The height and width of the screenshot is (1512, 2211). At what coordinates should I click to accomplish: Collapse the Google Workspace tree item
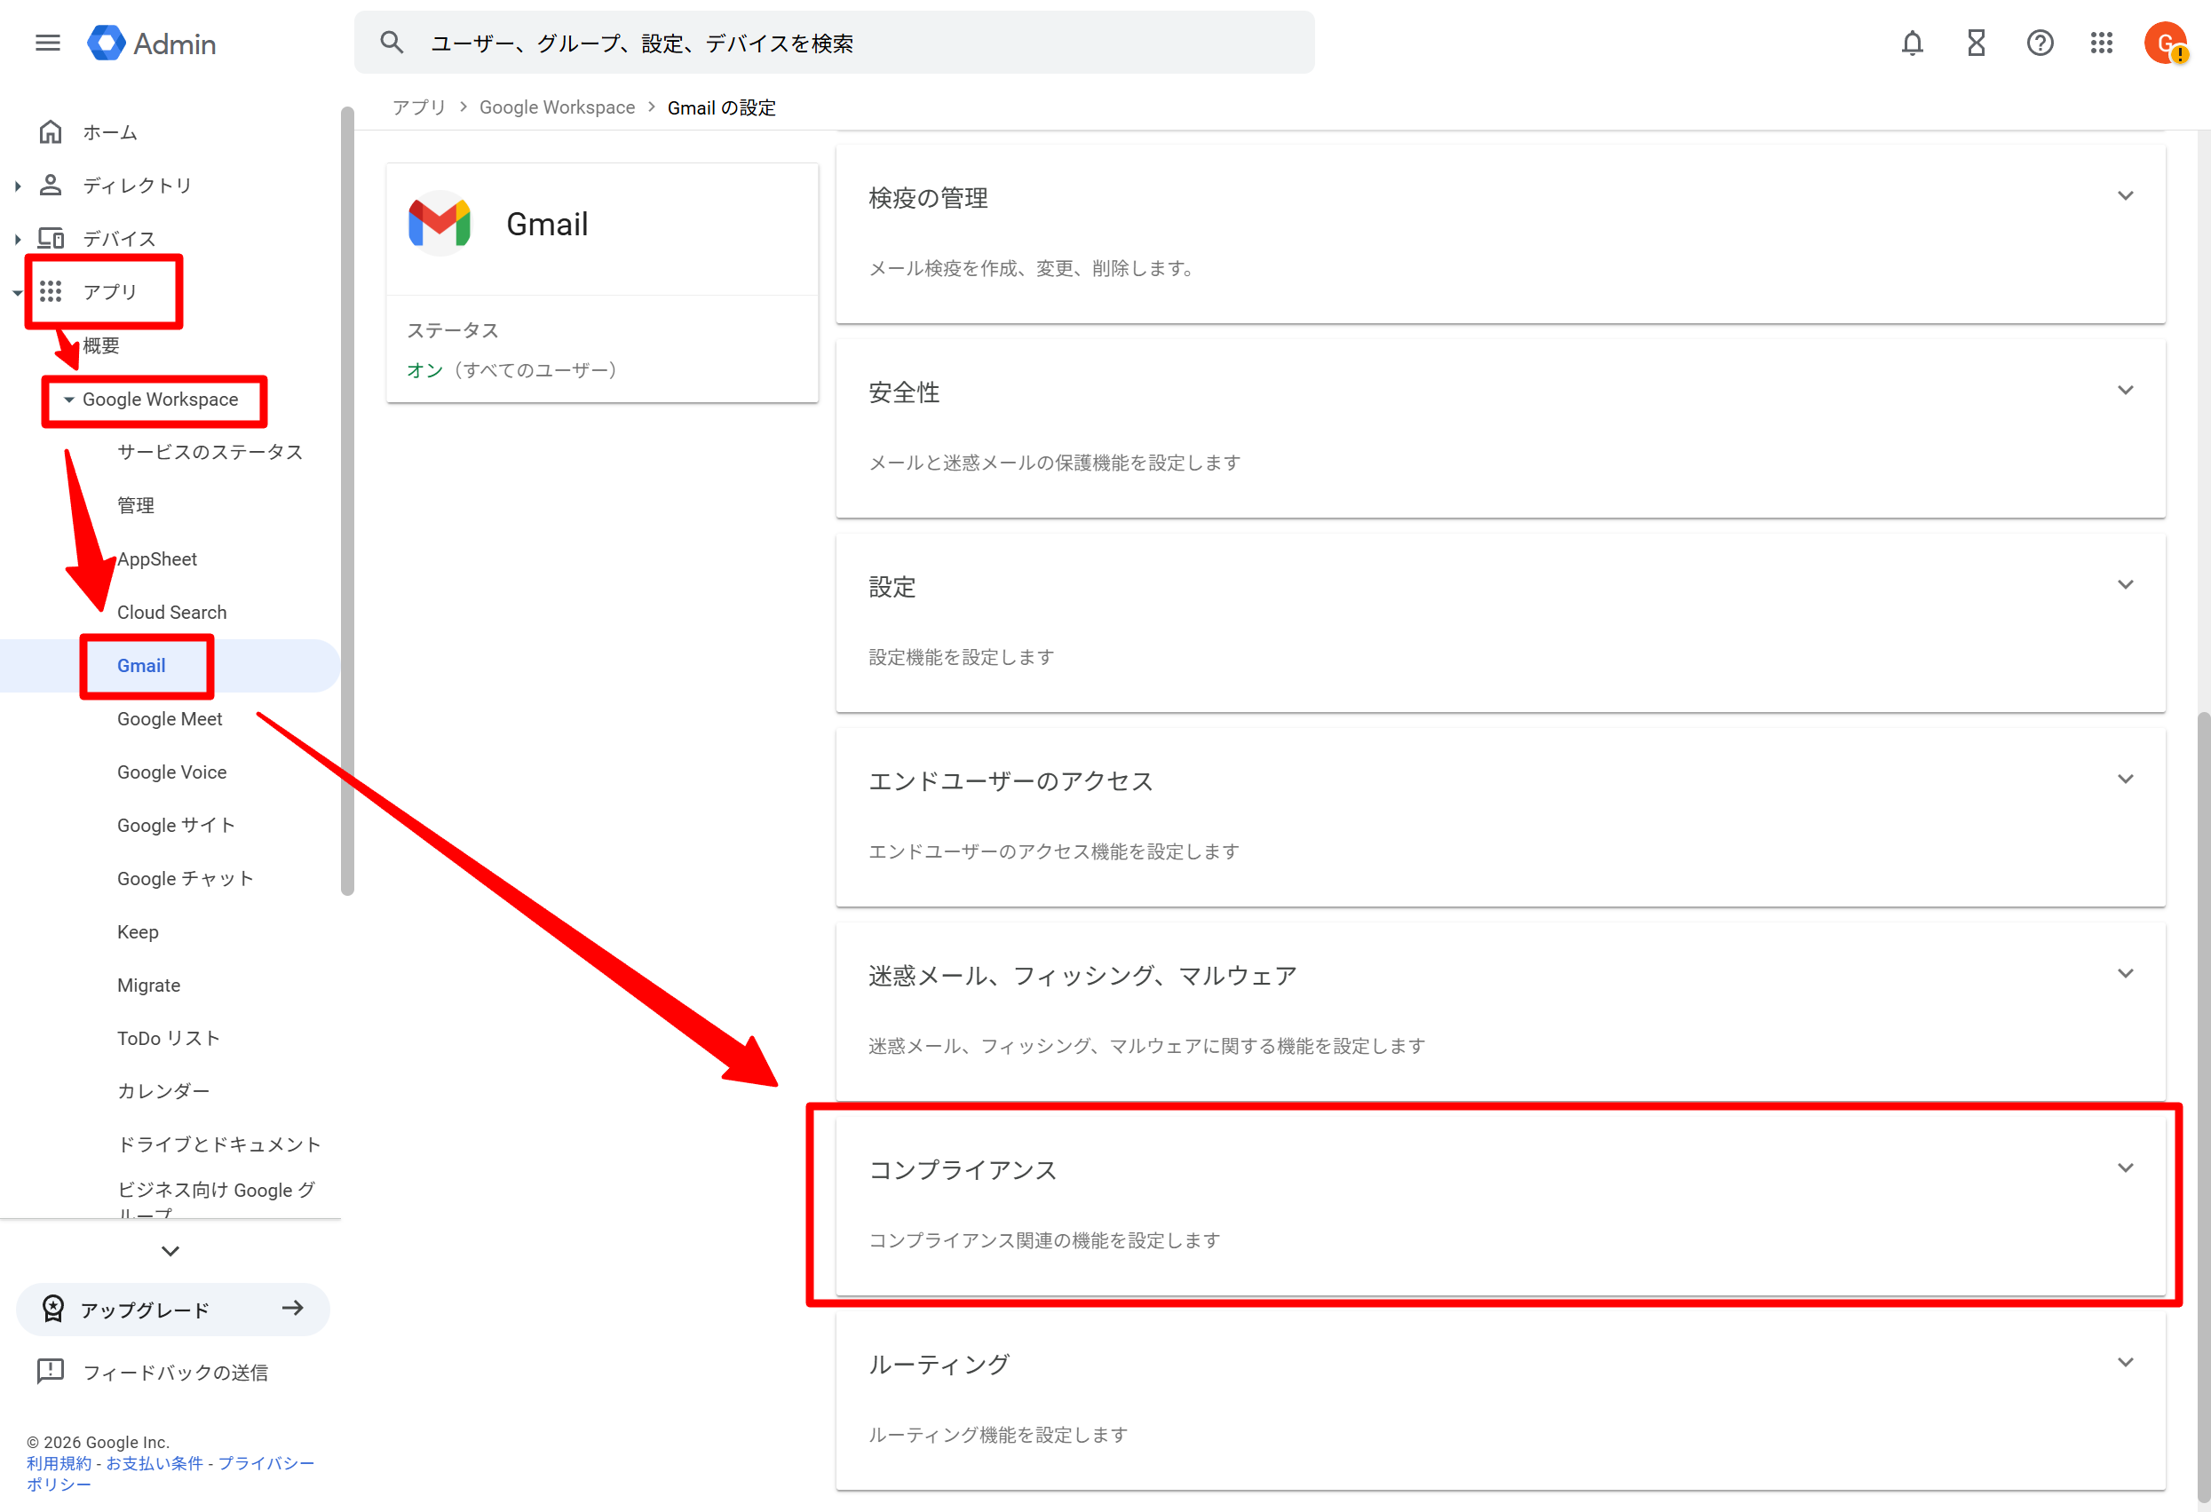[68, 400]
